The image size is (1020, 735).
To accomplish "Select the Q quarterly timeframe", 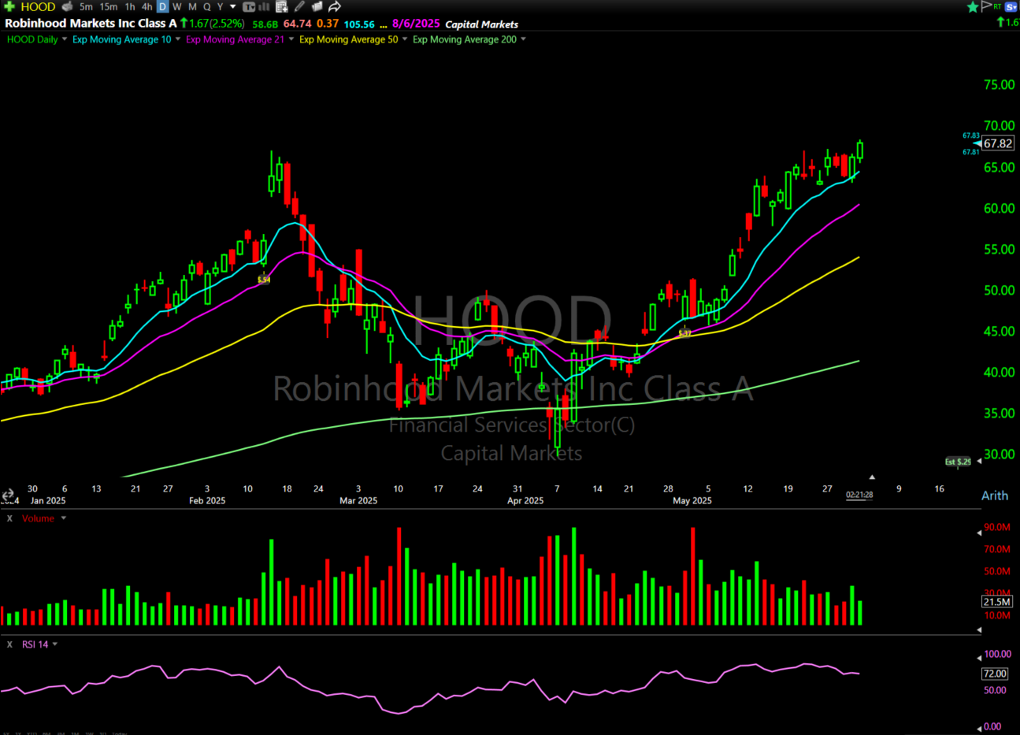I will click(x=207, y=6).
